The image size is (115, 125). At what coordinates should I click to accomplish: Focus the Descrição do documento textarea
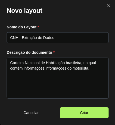[58, 78]
